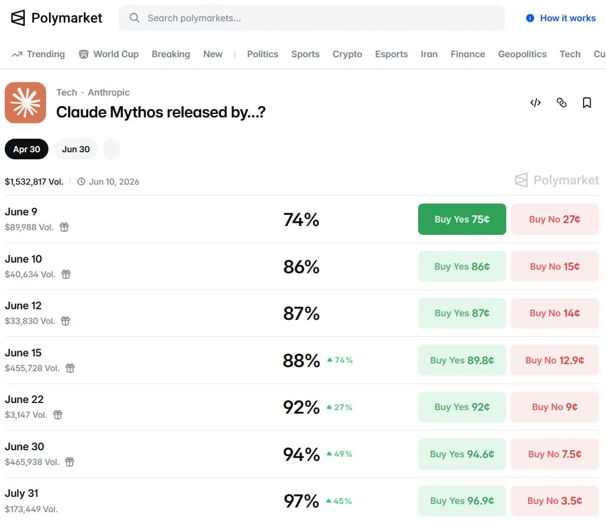Click the $465,938 Vol. figure

(32, 462)
